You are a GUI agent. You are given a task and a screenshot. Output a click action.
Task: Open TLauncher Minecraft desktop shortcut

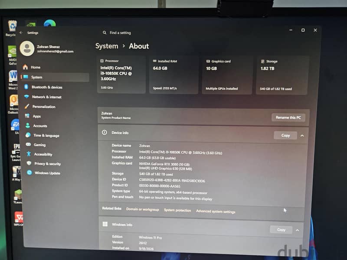[x=18, y=196]
